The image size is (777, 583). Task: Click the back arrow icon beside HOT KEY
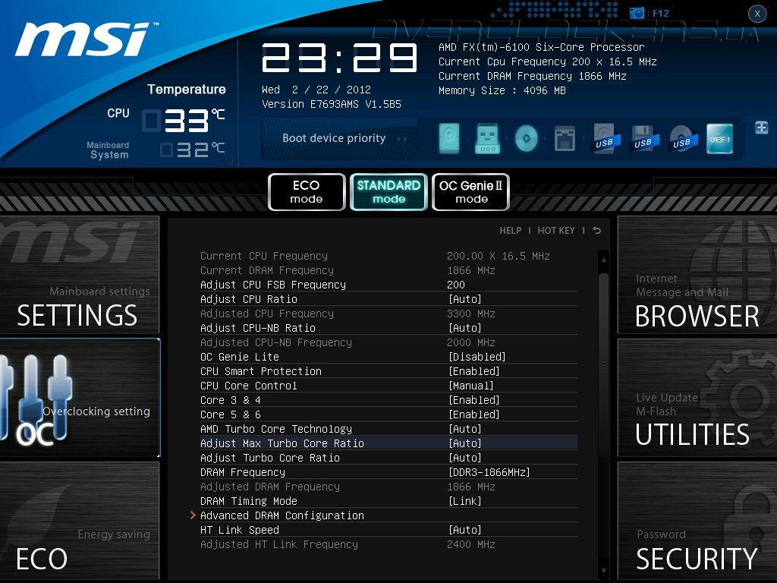pos(596,231)
